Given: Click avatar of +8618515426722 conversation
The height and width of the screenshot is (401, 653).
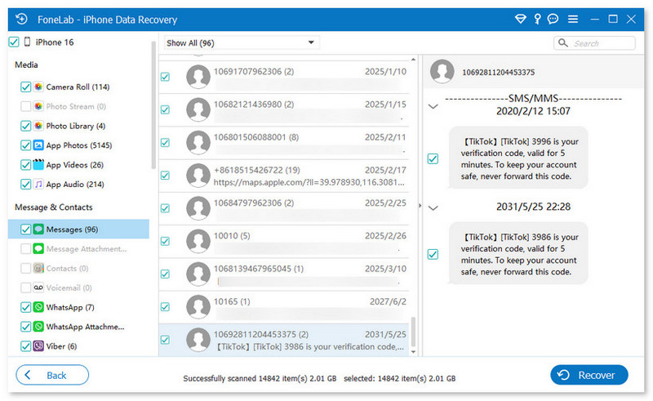Looking at the screenshot, I should pyautogui.click(x=198, y=175).
